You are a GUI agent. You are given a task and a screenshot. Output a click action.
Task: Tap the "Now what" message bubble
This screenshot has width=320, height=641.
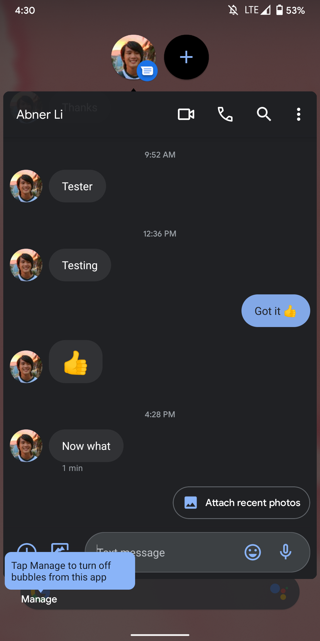86,446
